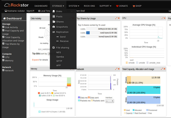Uncheck the Disk Activity checkbox
This screenshot has width=171, height=118.
3,27
